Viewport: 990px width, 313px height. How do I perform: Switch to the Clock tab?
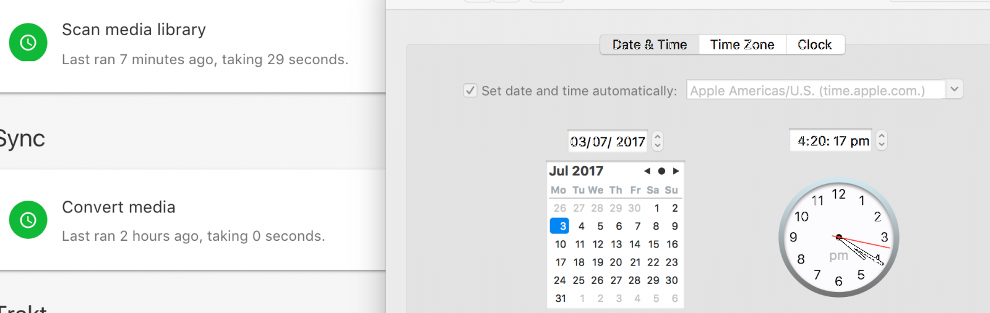click(x=814, y=44)
